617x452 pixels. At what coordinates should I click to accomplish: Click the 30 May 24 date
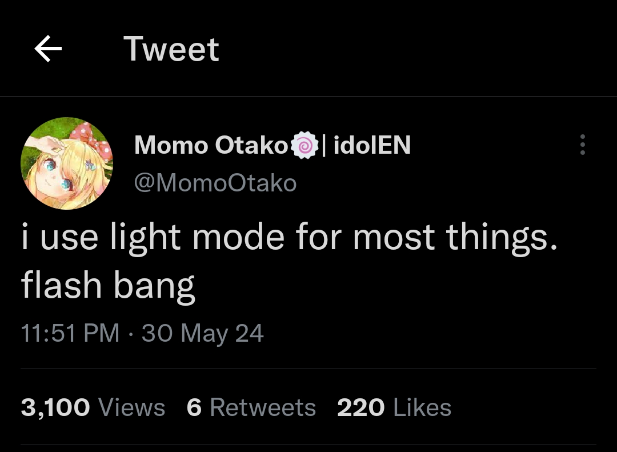click(203, 333)
